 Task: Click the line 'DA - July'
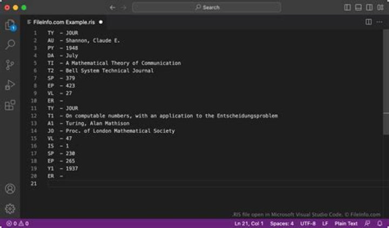click(63, 56)
